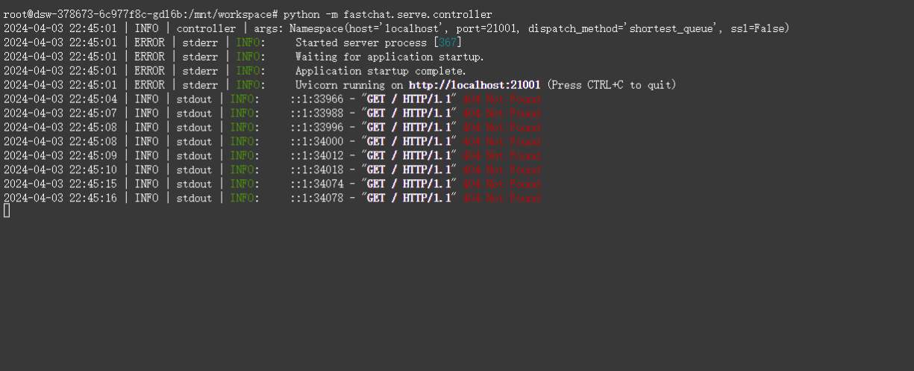This screenshot has height=371, width=914.
Task: Click the "controller" logger name in first log line
Action: click(206, 28)
